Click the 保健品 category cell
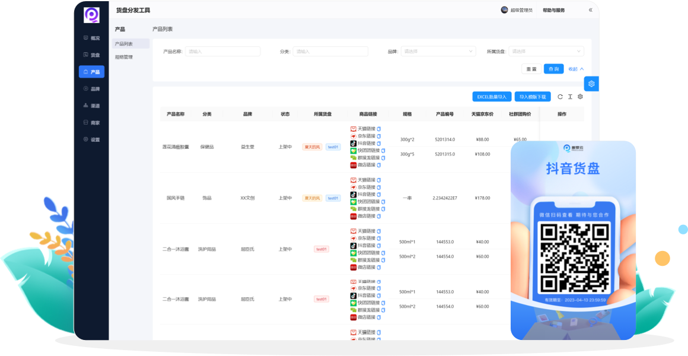Screen dimensions: 688x356 (206, 147)
